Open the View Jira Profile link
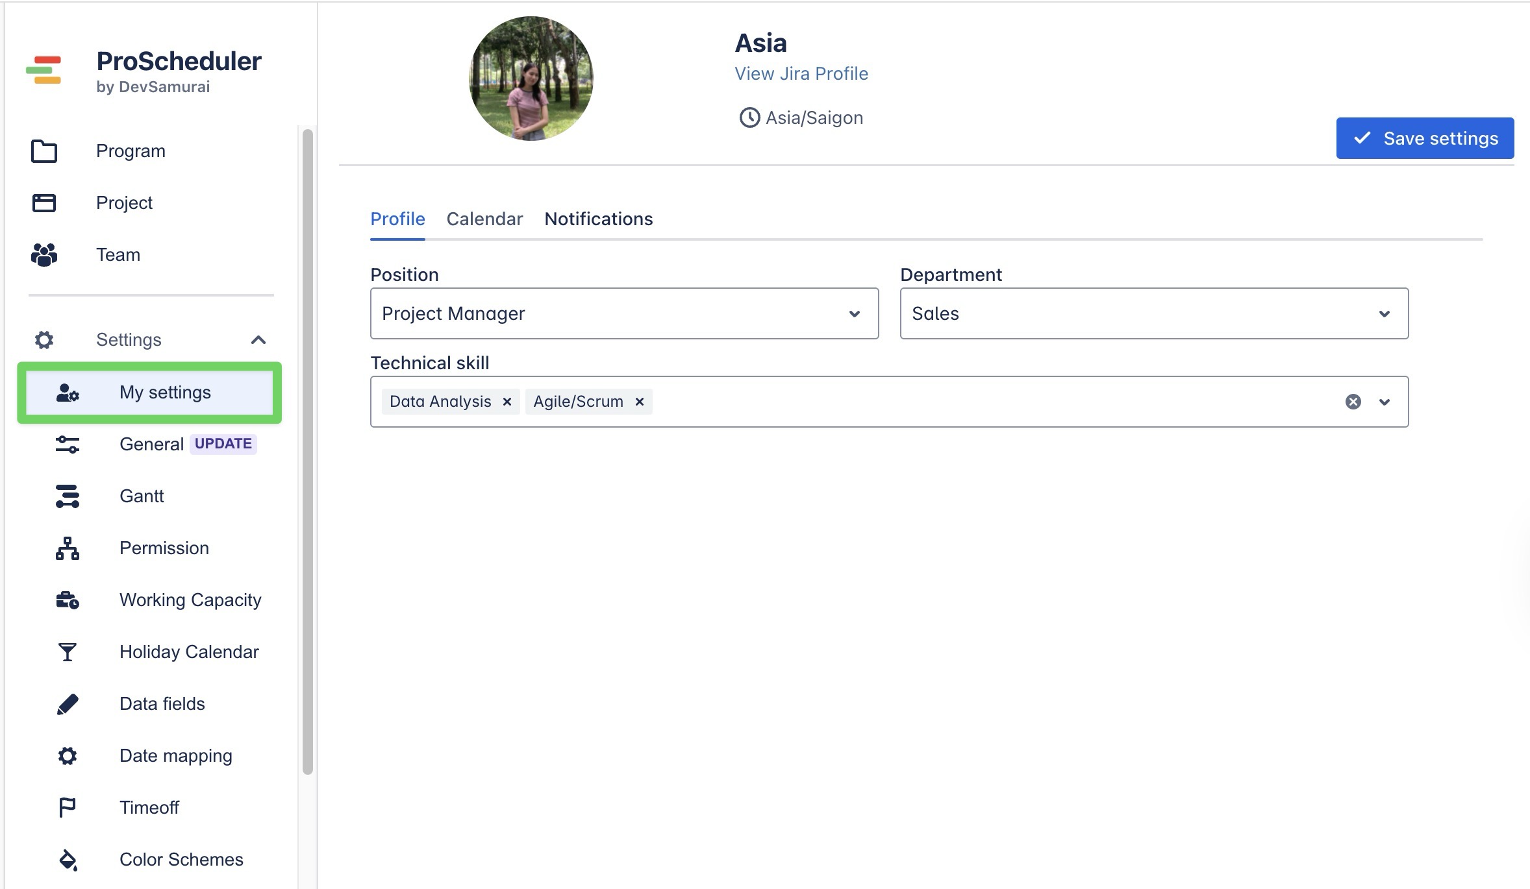Screen dimensions: 1530x889 point(801,74)
